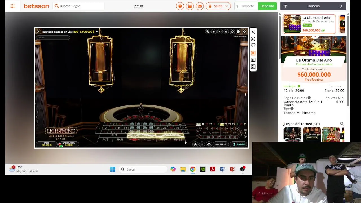Show next tournament games arrow

pyautogui.click(x=342, y=136)
